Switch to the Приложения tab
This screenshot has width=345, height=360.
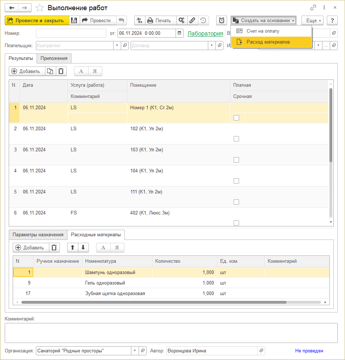54,58
